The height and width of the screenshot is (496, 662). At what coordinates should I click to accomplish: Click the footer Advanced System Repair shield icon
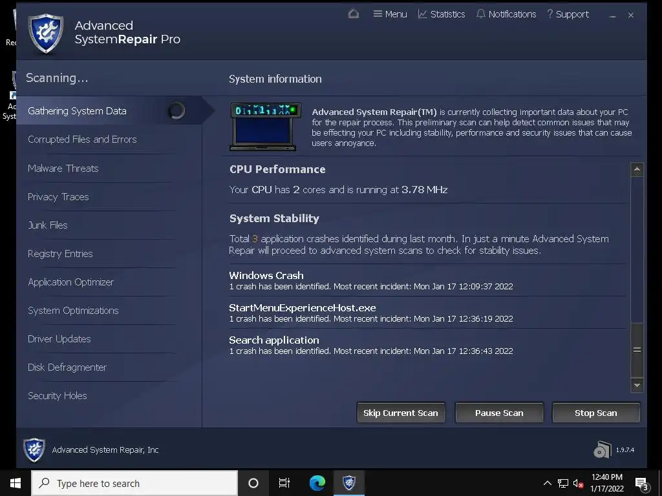pos(34,449)
